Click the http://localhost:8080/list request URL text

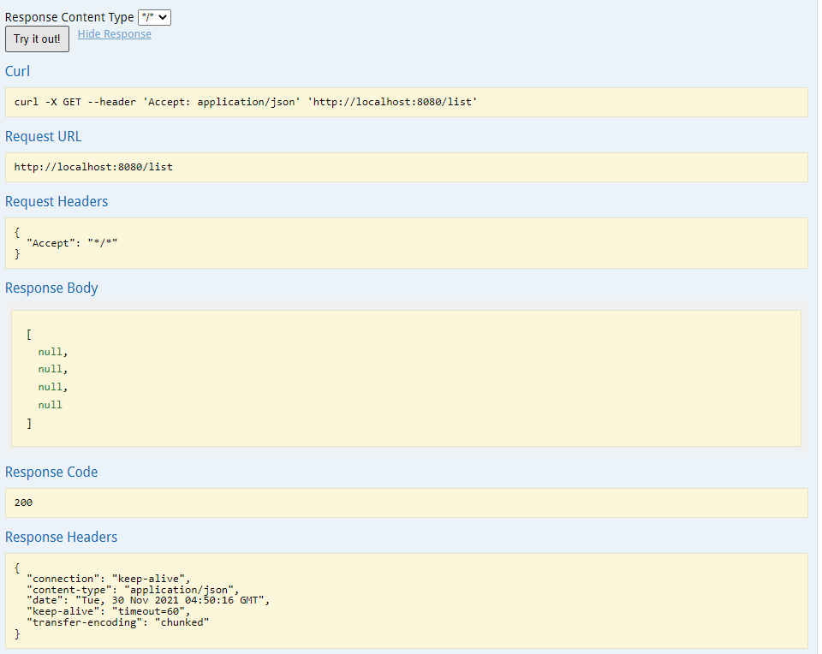point(93,167)
